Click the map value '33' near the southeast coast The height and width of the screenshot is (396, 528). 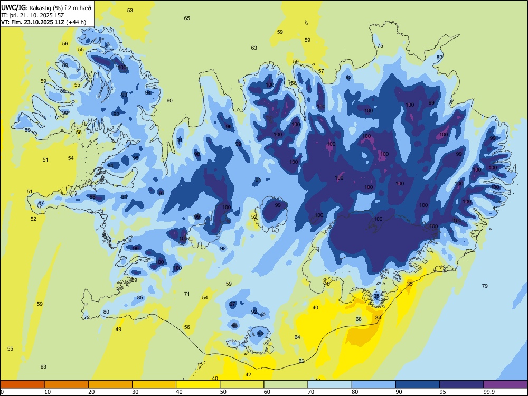tap(378, 317)
